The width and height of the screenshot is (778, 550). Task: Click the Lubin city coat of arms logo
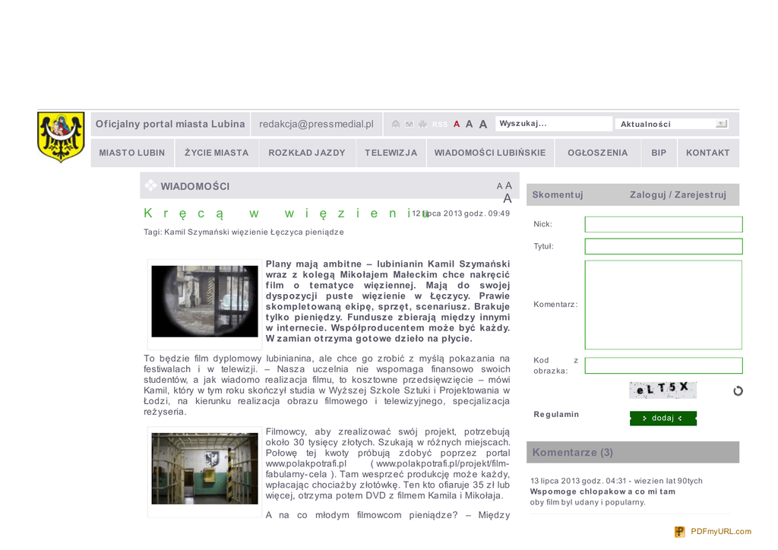62,137
